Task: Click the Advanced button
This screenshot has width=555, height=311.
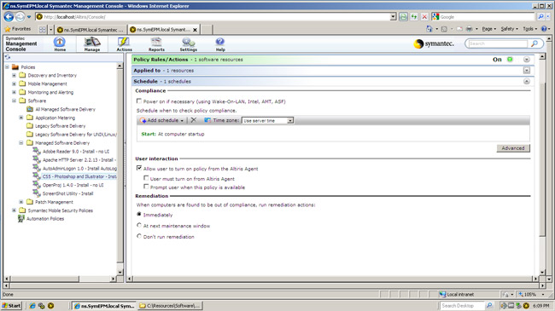Action: click(513, 148)
